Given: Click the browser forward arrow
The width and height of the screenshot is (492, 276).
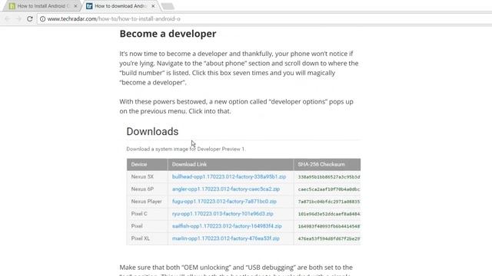Looking at the screenshot, I should (18, 18).
